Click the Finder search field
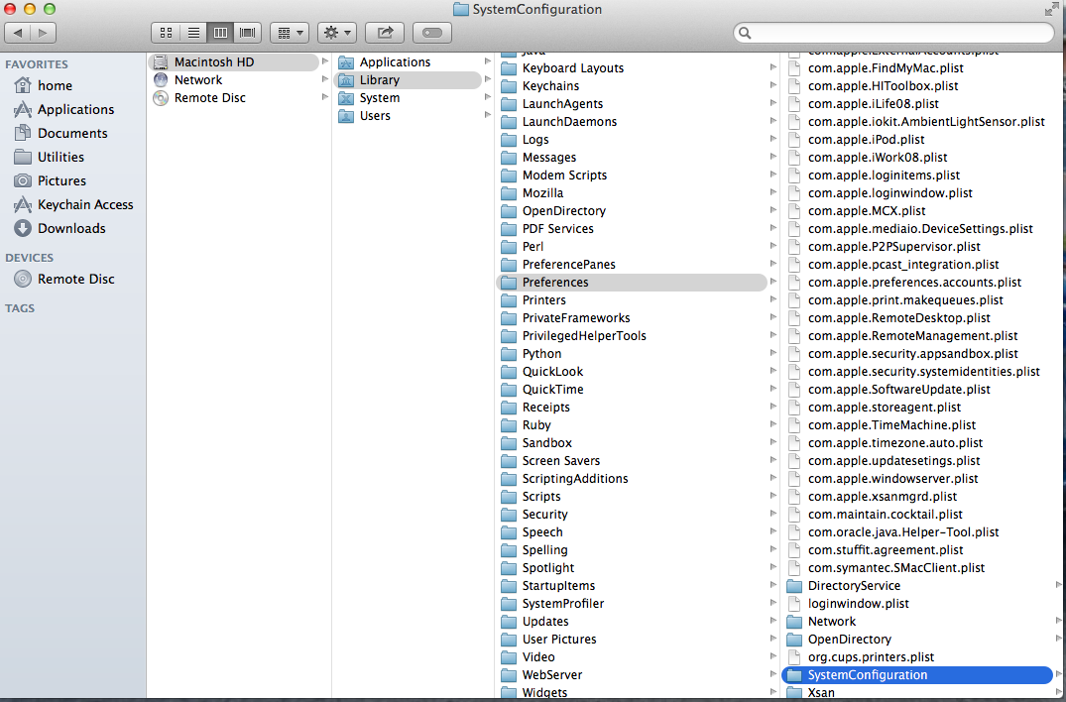The width and height of the screenshot is (1066, 702). pos(894,33)
